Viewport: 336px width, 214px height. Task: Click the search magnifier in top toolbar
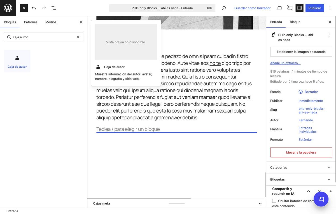224,8
